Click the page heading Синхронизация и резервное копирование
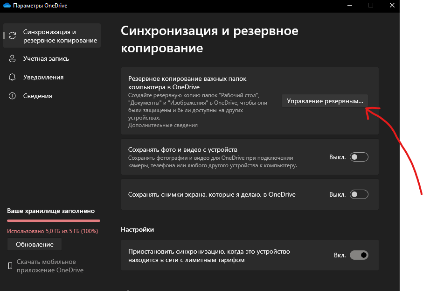 (209, 39)
